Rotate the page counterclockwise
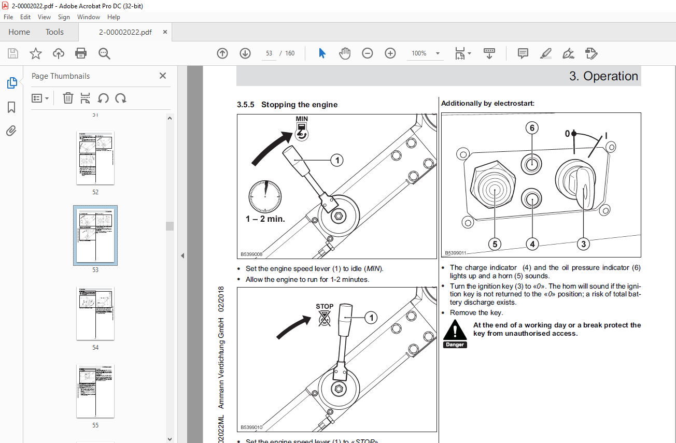This screenshot has width=676, height=443. click(x=103, y=98)
